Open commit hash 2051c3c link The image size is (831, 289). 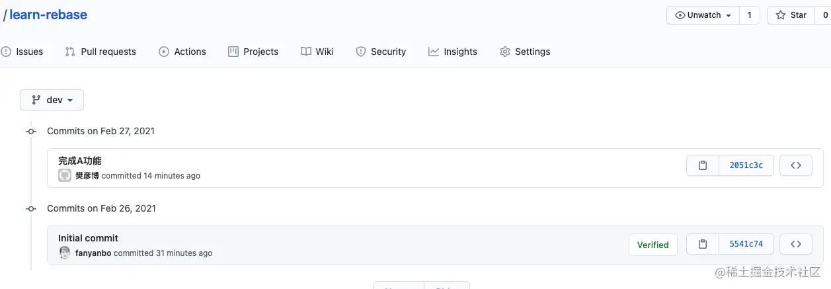pos(746,165)
